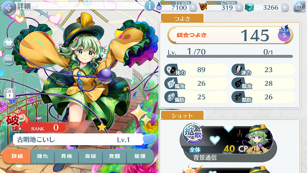Open the book profile icon
Screen dimensions: 307x173
click(9, 60)
